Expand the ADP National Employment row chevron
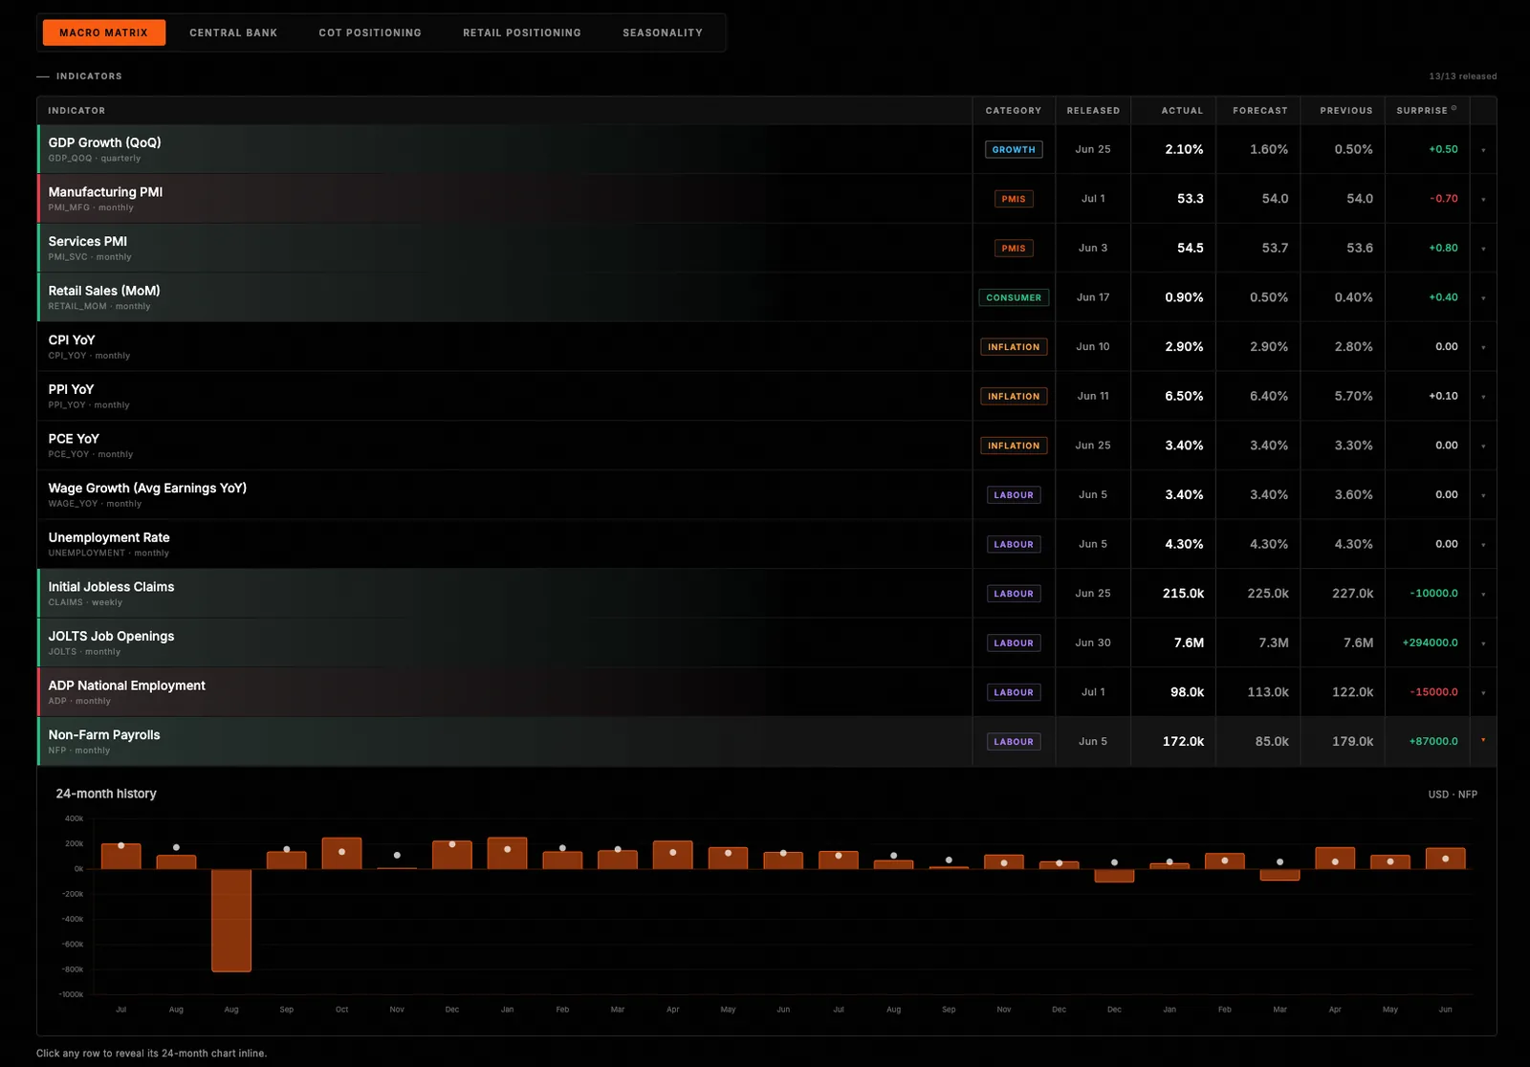This screenshot has height=1067, width=1530. (1483, 693)
